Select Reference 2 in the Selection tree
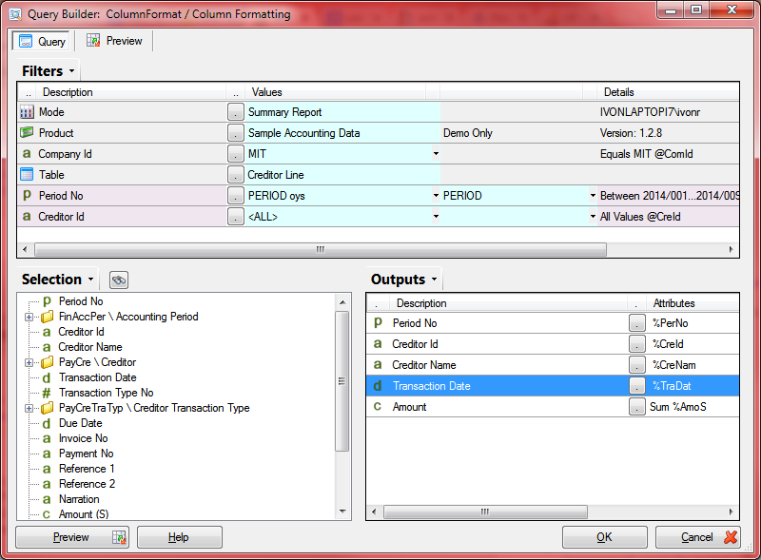This screenshot has width=761, height=560. [87, 484]
